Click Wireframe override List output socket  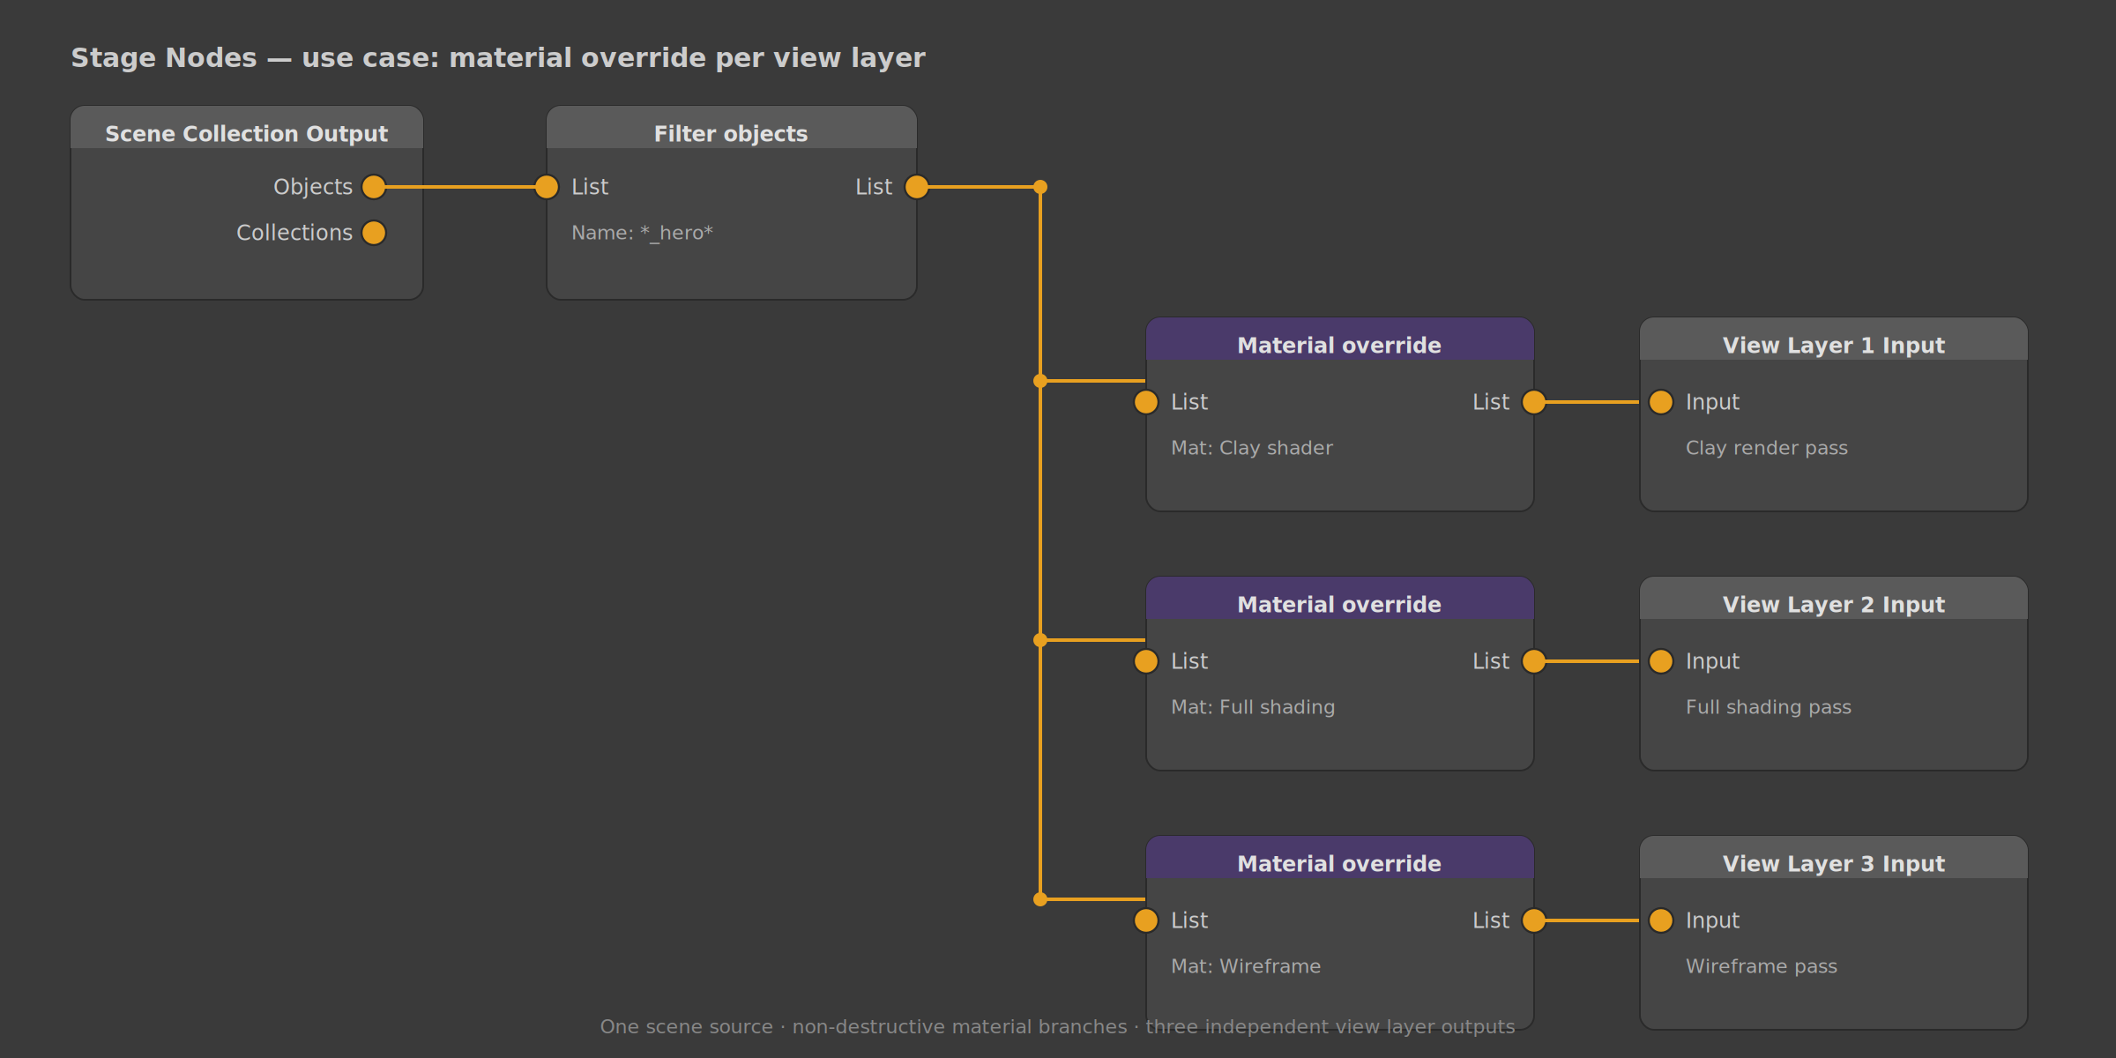pos(1534,920)
